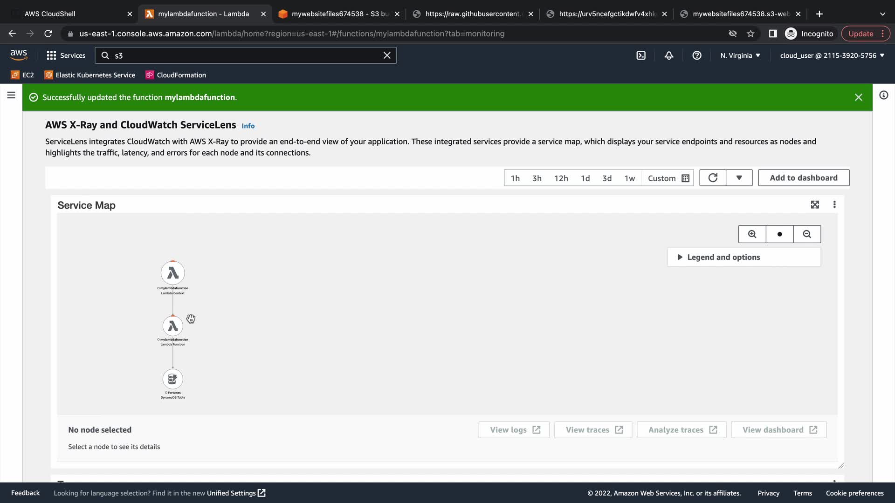Viewport: 895px width, 503px height.
Task: Click the Add to dashboard button
Action: click(x=803, y=178)
